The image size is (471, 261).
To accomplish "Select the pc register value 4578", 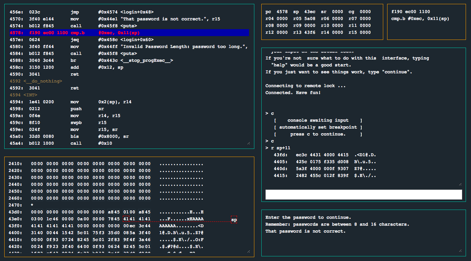I will point(282,12).
